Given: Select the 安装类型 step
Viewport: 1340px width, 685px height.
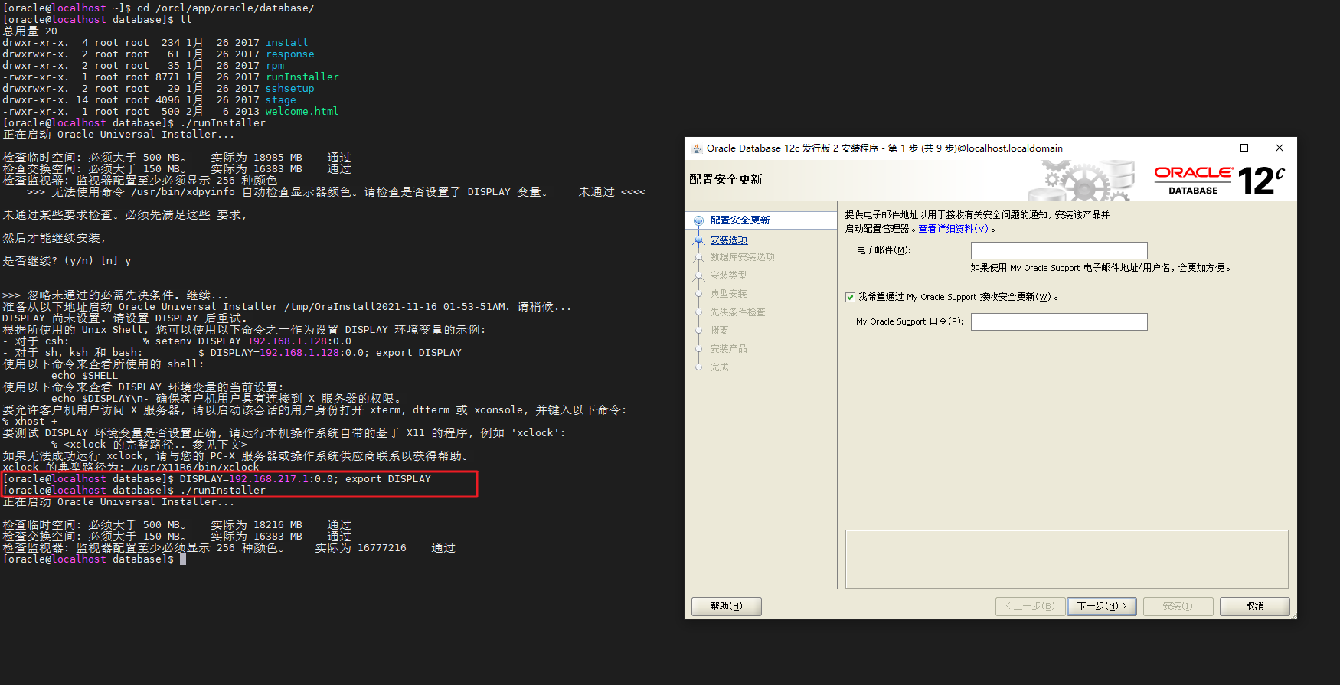Looking at the screenshot, I should click(x=728, y=276).
